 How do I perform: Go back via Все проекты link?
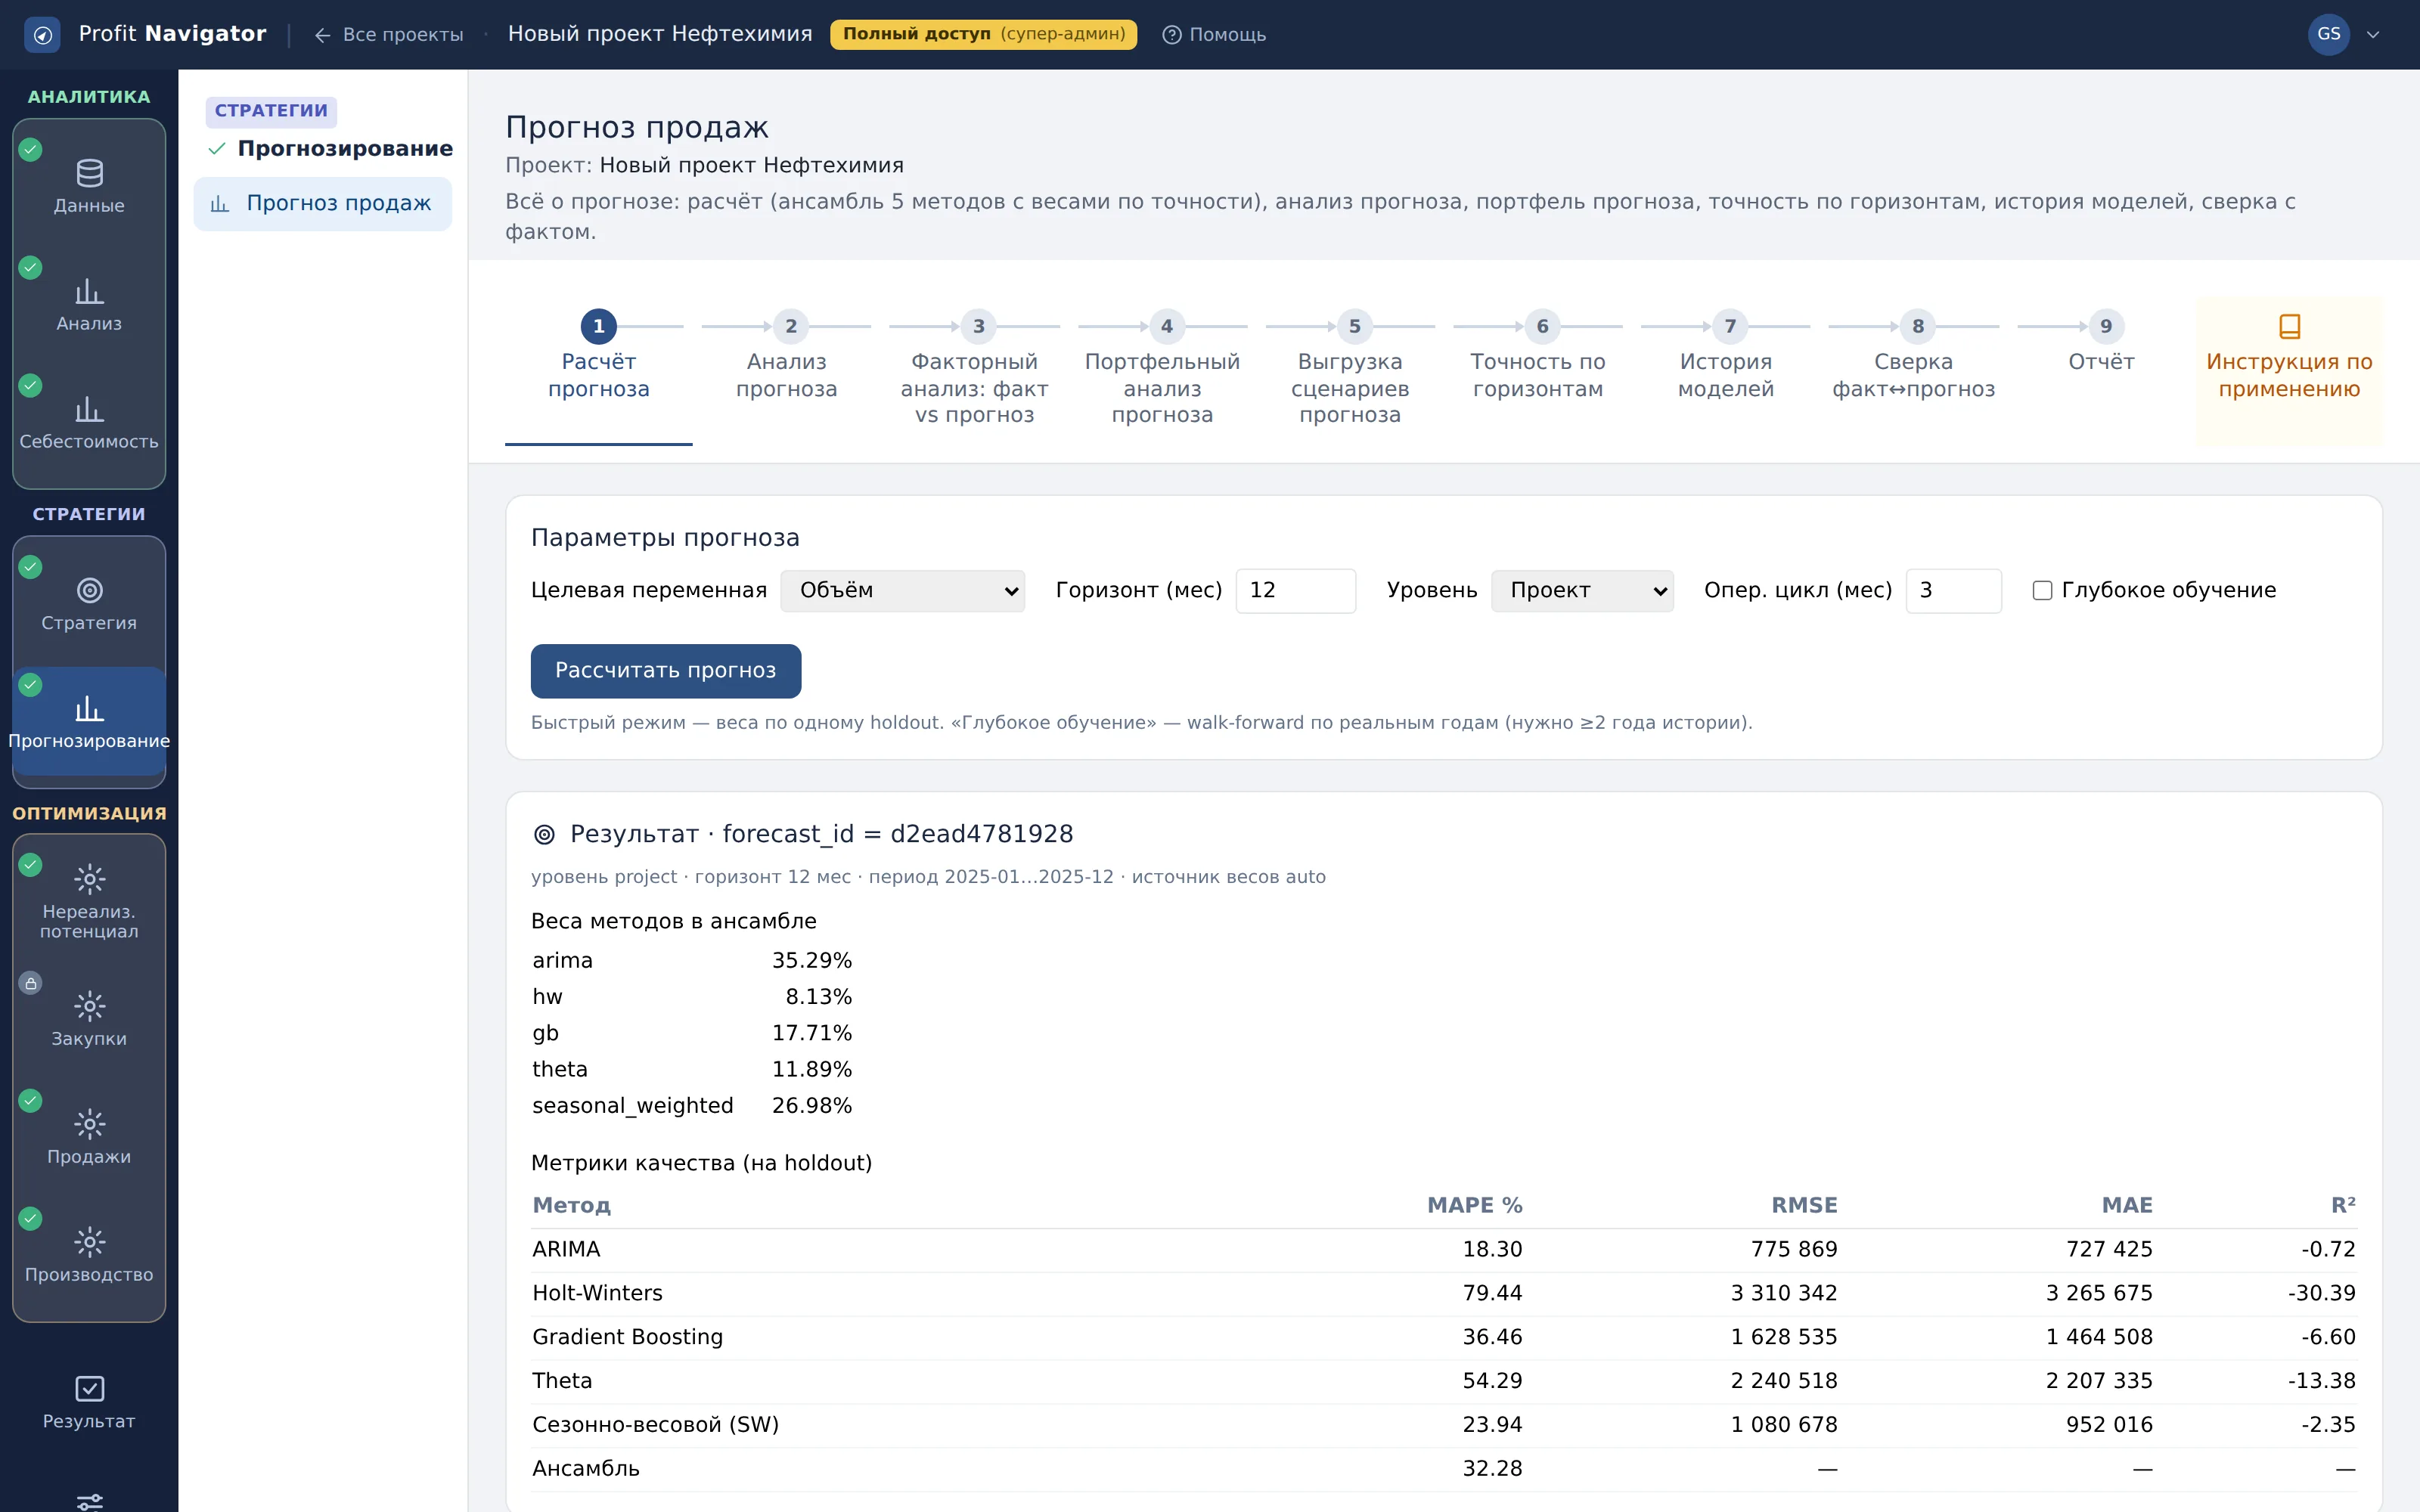[x=389, y=35]
